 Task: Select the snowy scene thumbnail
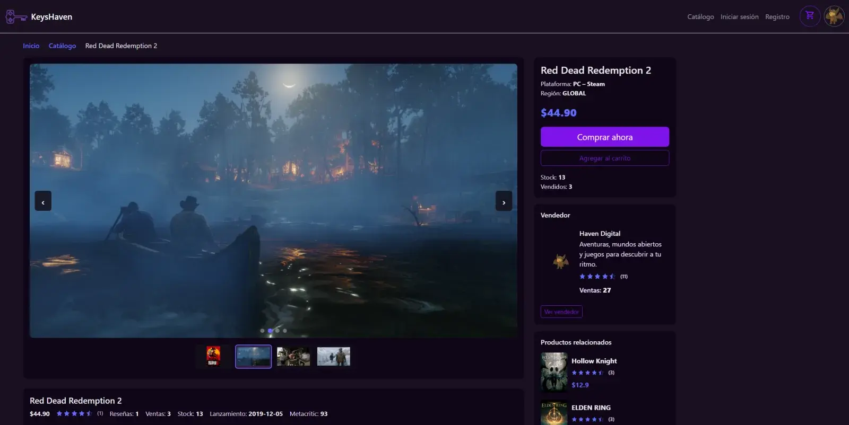pos(334,356)
